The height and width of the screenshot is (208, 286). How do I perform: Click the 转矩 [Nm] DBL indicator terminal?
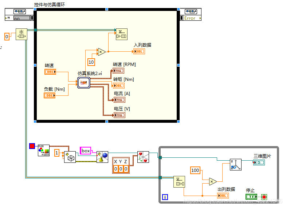pyautogui.click(x=119, y=86)
